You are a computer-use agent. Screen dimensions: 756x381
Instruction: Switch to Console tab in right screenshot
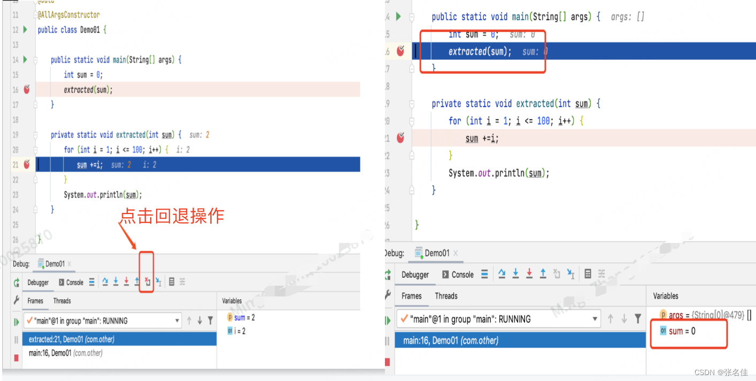click(458, 275)
